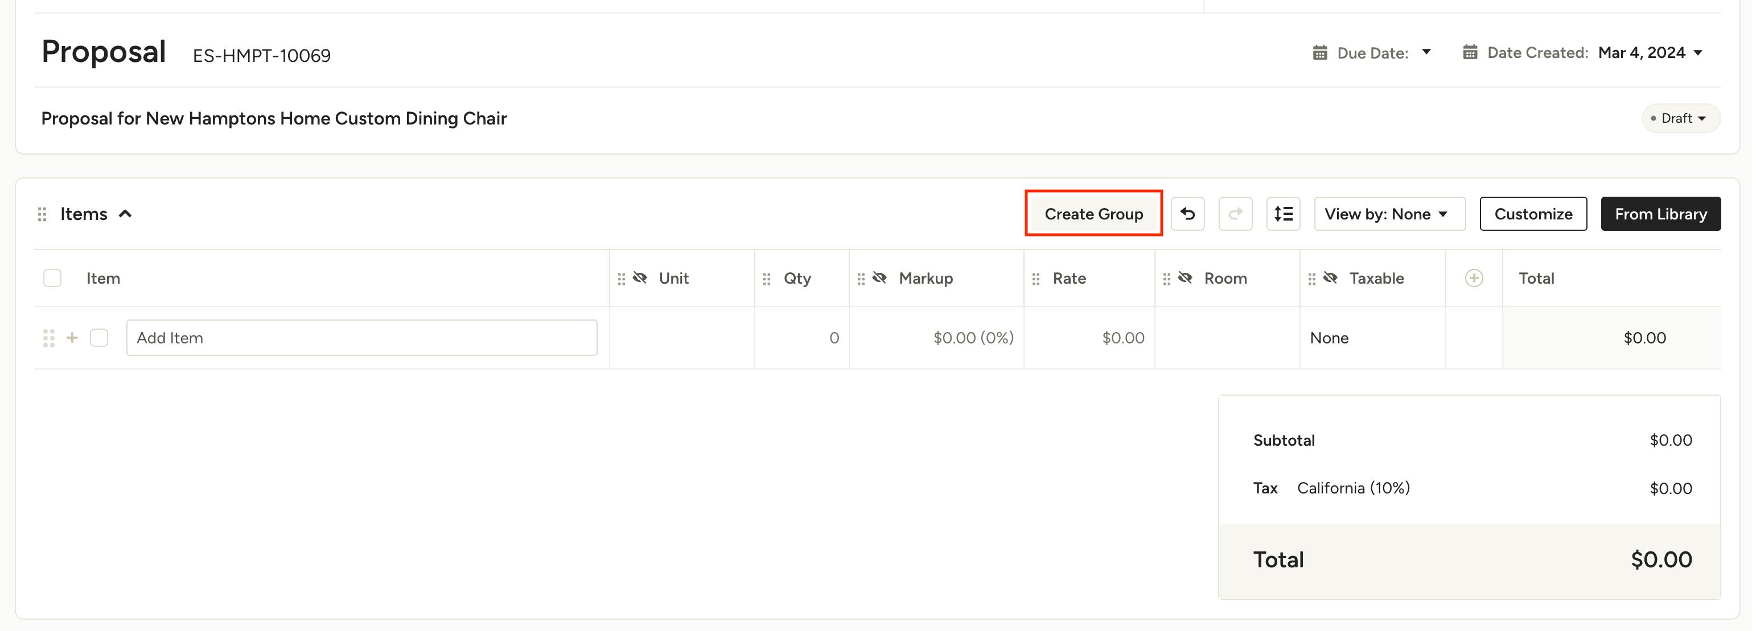This screenshot has width=1752, height=631.
Task: Click the Create Group button
Action: [1093, 214]
